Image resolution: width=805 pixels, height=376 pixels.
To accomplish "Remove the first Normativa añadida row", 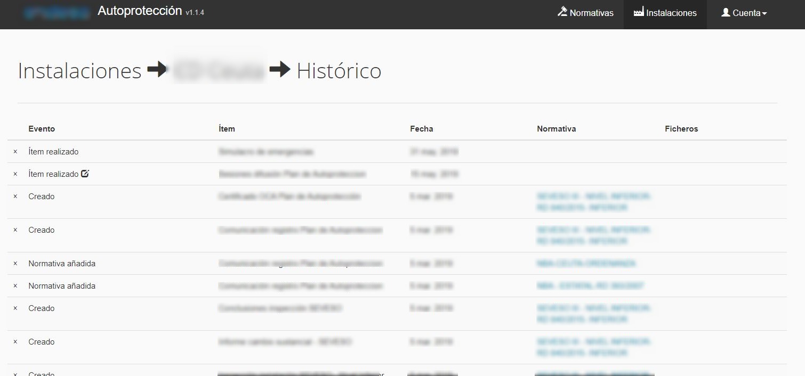I will click(15, 264).
